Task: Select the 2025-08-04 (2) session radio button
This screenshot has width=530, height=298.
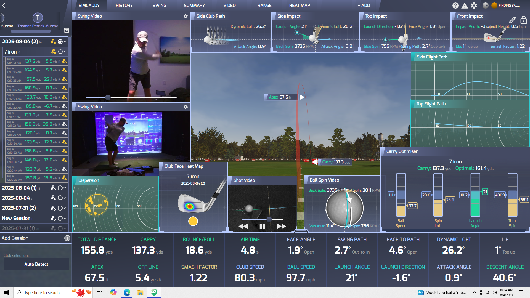Action: pos(60,42)
